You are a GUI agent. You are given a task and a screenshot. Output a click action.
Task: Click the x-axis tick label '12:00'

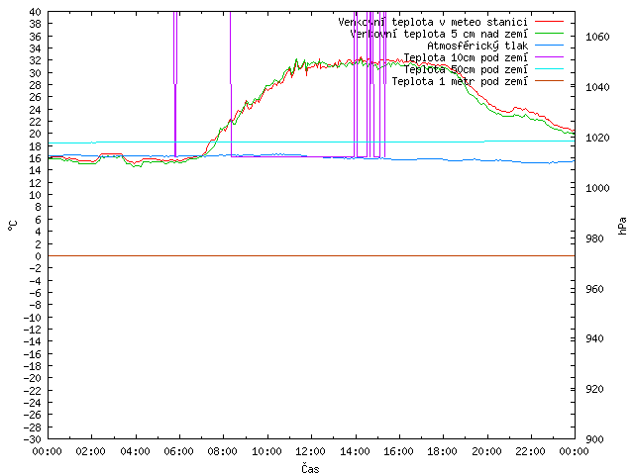pyautogui.click(x=310, y=451)
